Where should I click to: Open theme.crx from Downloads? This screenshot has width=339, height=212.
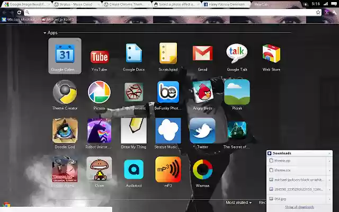pyautogui.click(x=297, y=171)
